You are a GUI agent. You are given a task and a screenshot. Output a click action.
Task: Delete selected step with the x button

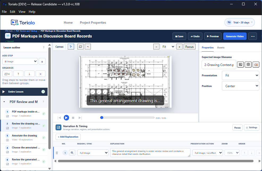(40, 74)
